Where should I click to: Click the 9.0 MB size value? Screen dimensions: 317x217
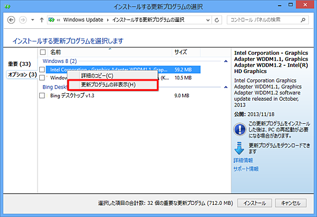coord(182,96)
